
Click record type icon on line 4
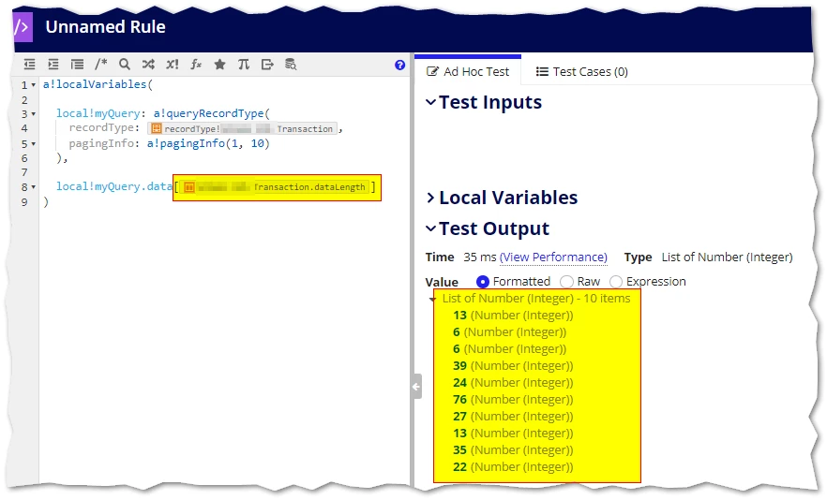(156, 128)
